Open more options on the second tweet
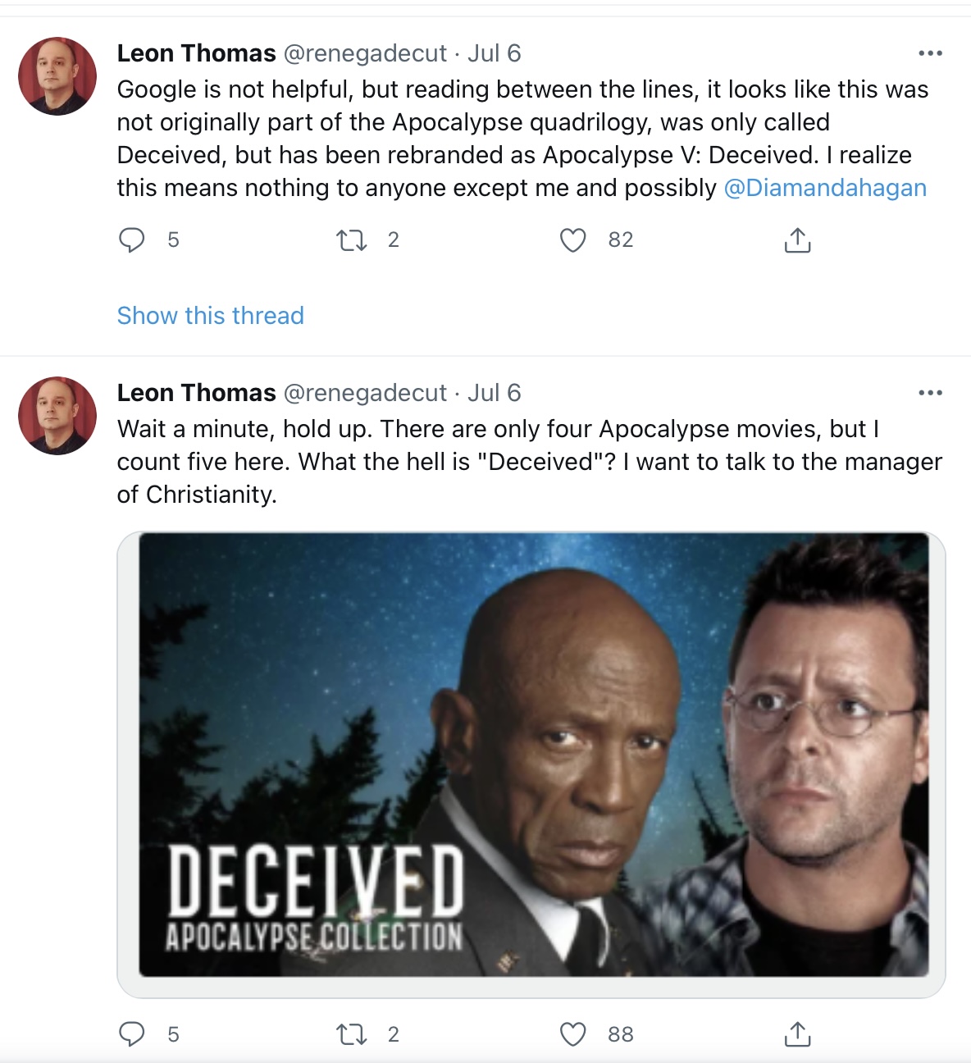The width and height of the screenshot is (971, 1063). point(930,393)
